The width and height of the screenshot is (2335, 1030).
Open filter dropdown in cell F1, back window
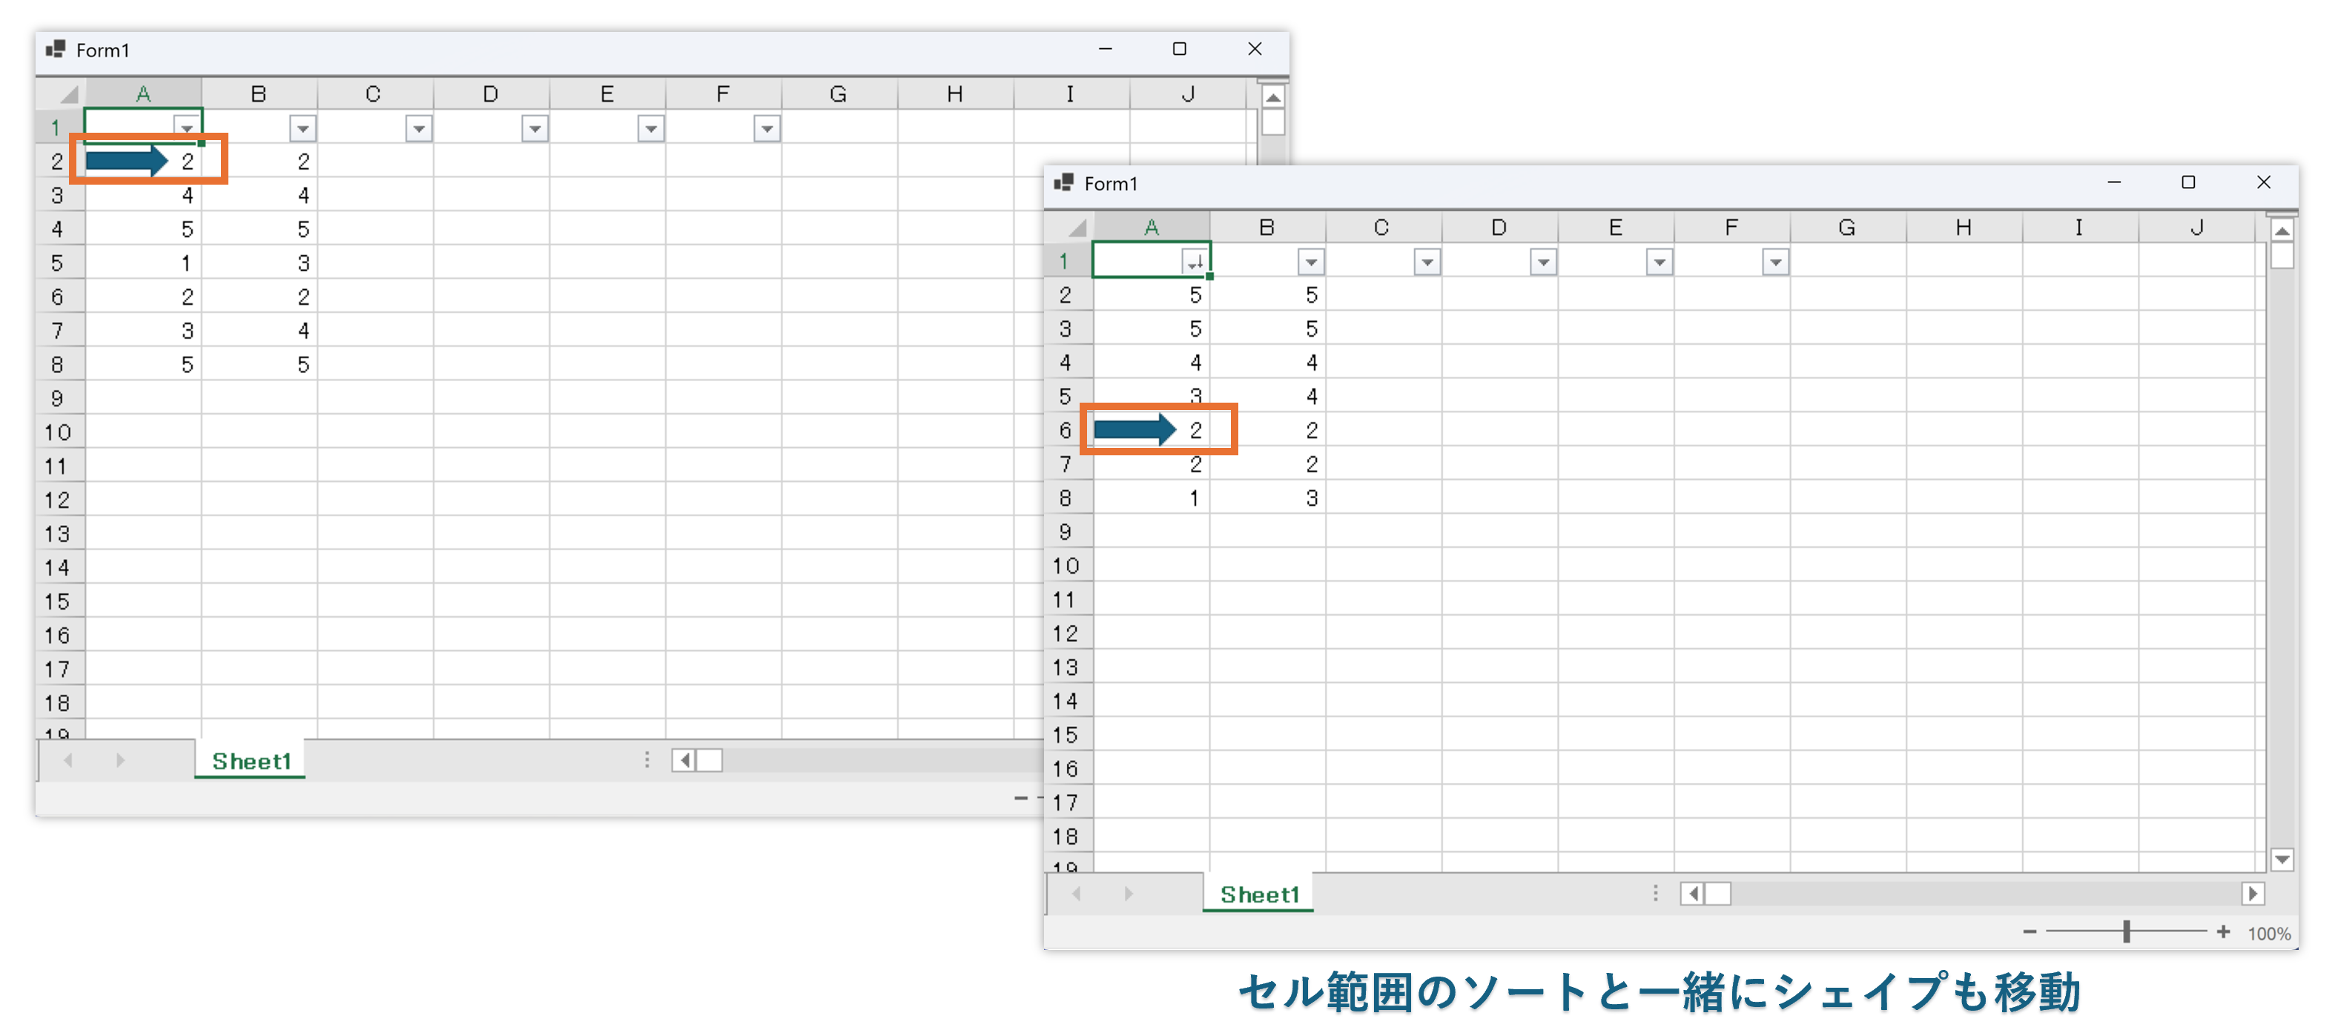(x=767, y=129)
